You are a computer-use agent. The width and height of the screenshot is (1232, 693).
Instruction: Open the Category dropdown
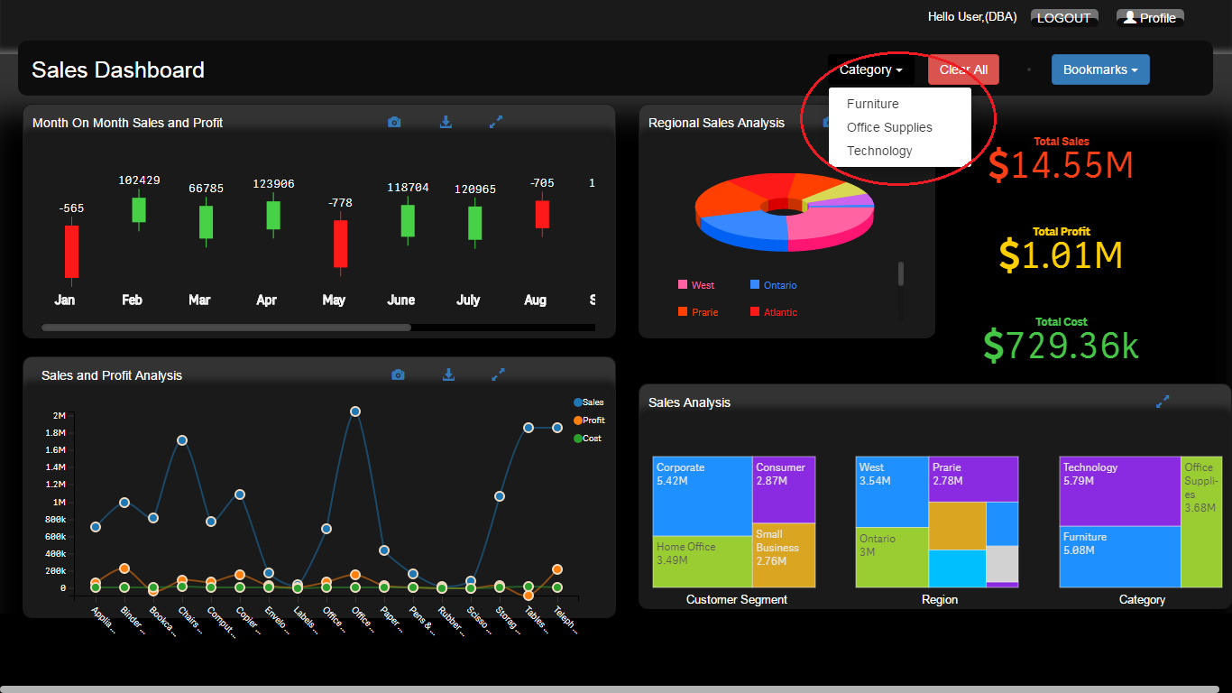click(870, 69)
